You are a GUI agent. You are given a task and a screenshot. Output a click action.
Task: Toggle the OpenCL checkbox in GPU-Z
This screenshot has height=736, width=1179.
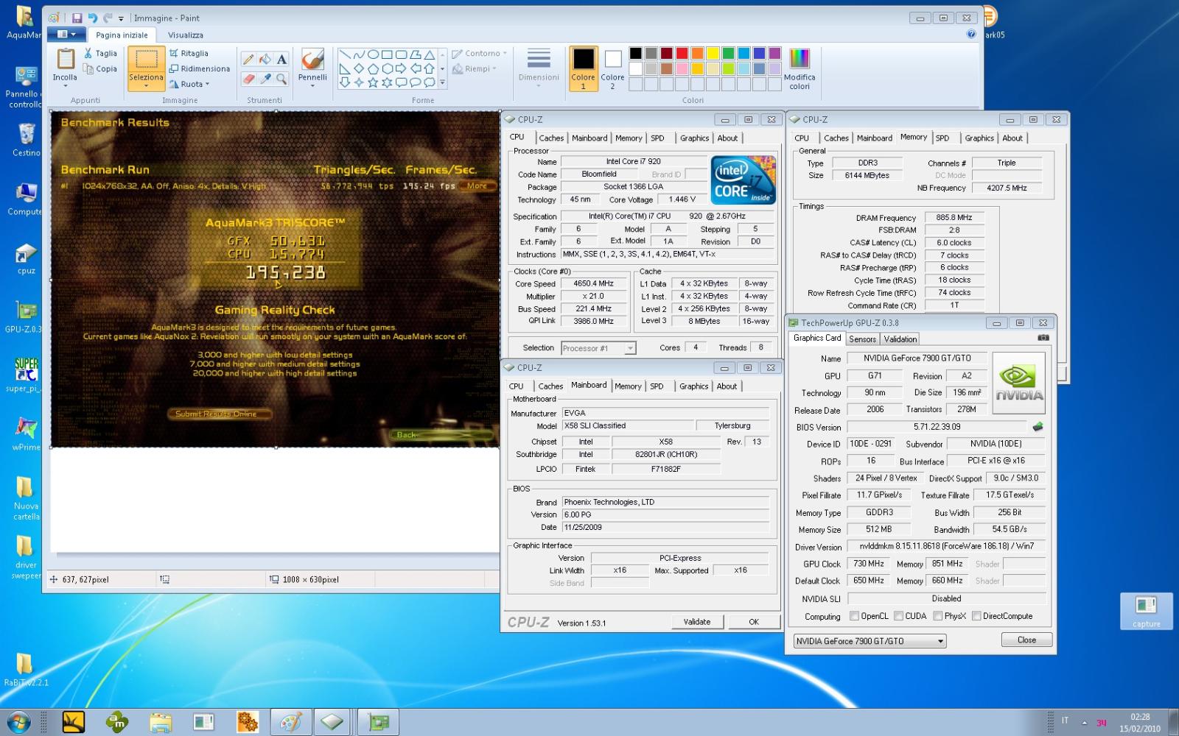point(854,616)
